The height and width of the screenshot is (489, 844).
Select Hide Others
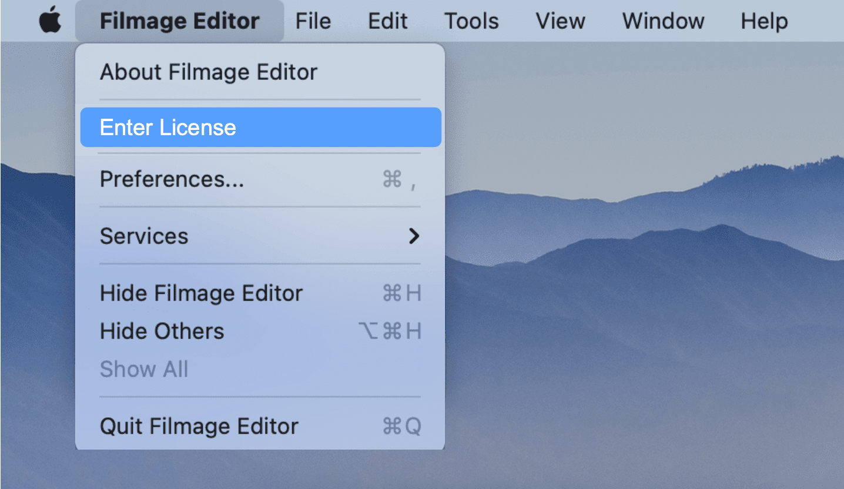(162, 330)
